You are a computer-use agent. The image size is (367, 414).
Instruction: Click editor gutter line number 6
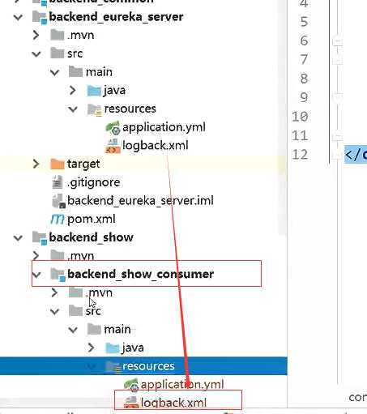click(x=304, y=41)
